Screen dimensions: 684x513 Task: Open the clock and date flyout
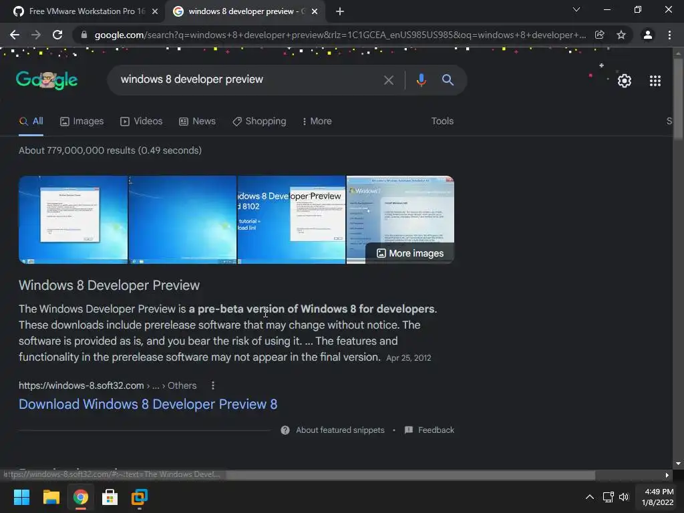tap(657, 497)
